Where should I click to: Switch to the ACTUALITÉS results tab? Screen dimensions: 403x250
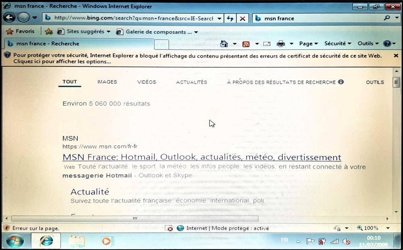191,82
